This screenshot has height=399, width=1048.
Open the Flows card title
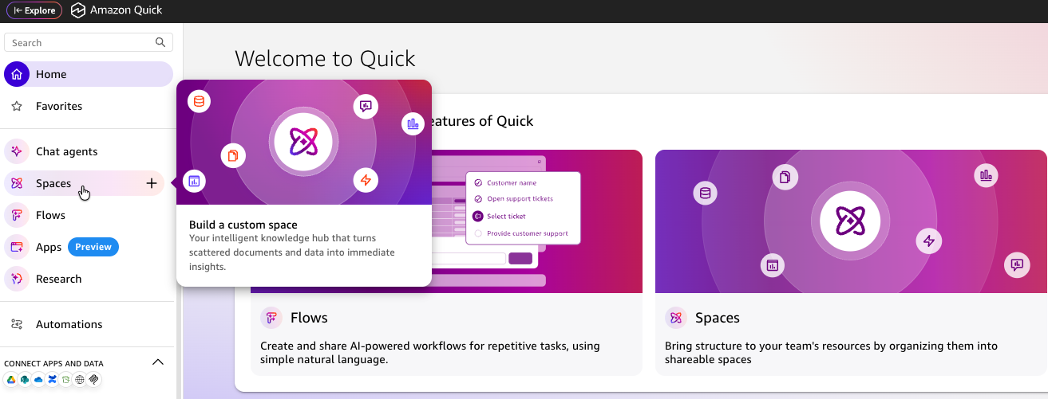coord(309,318)
